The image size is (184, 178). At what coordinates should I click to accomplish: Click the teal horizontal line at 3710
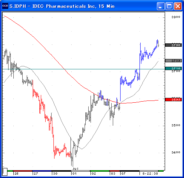point(83,69)
